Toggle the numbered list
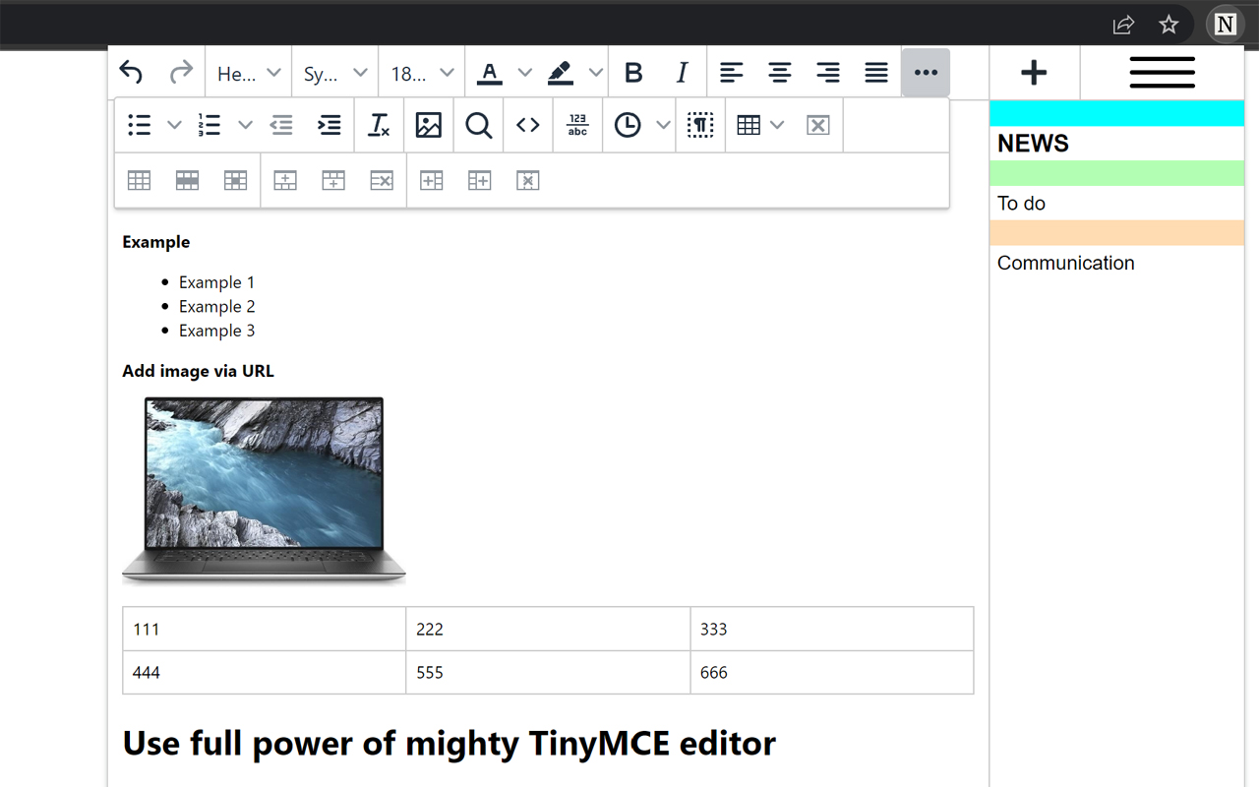 pos(210,125)
